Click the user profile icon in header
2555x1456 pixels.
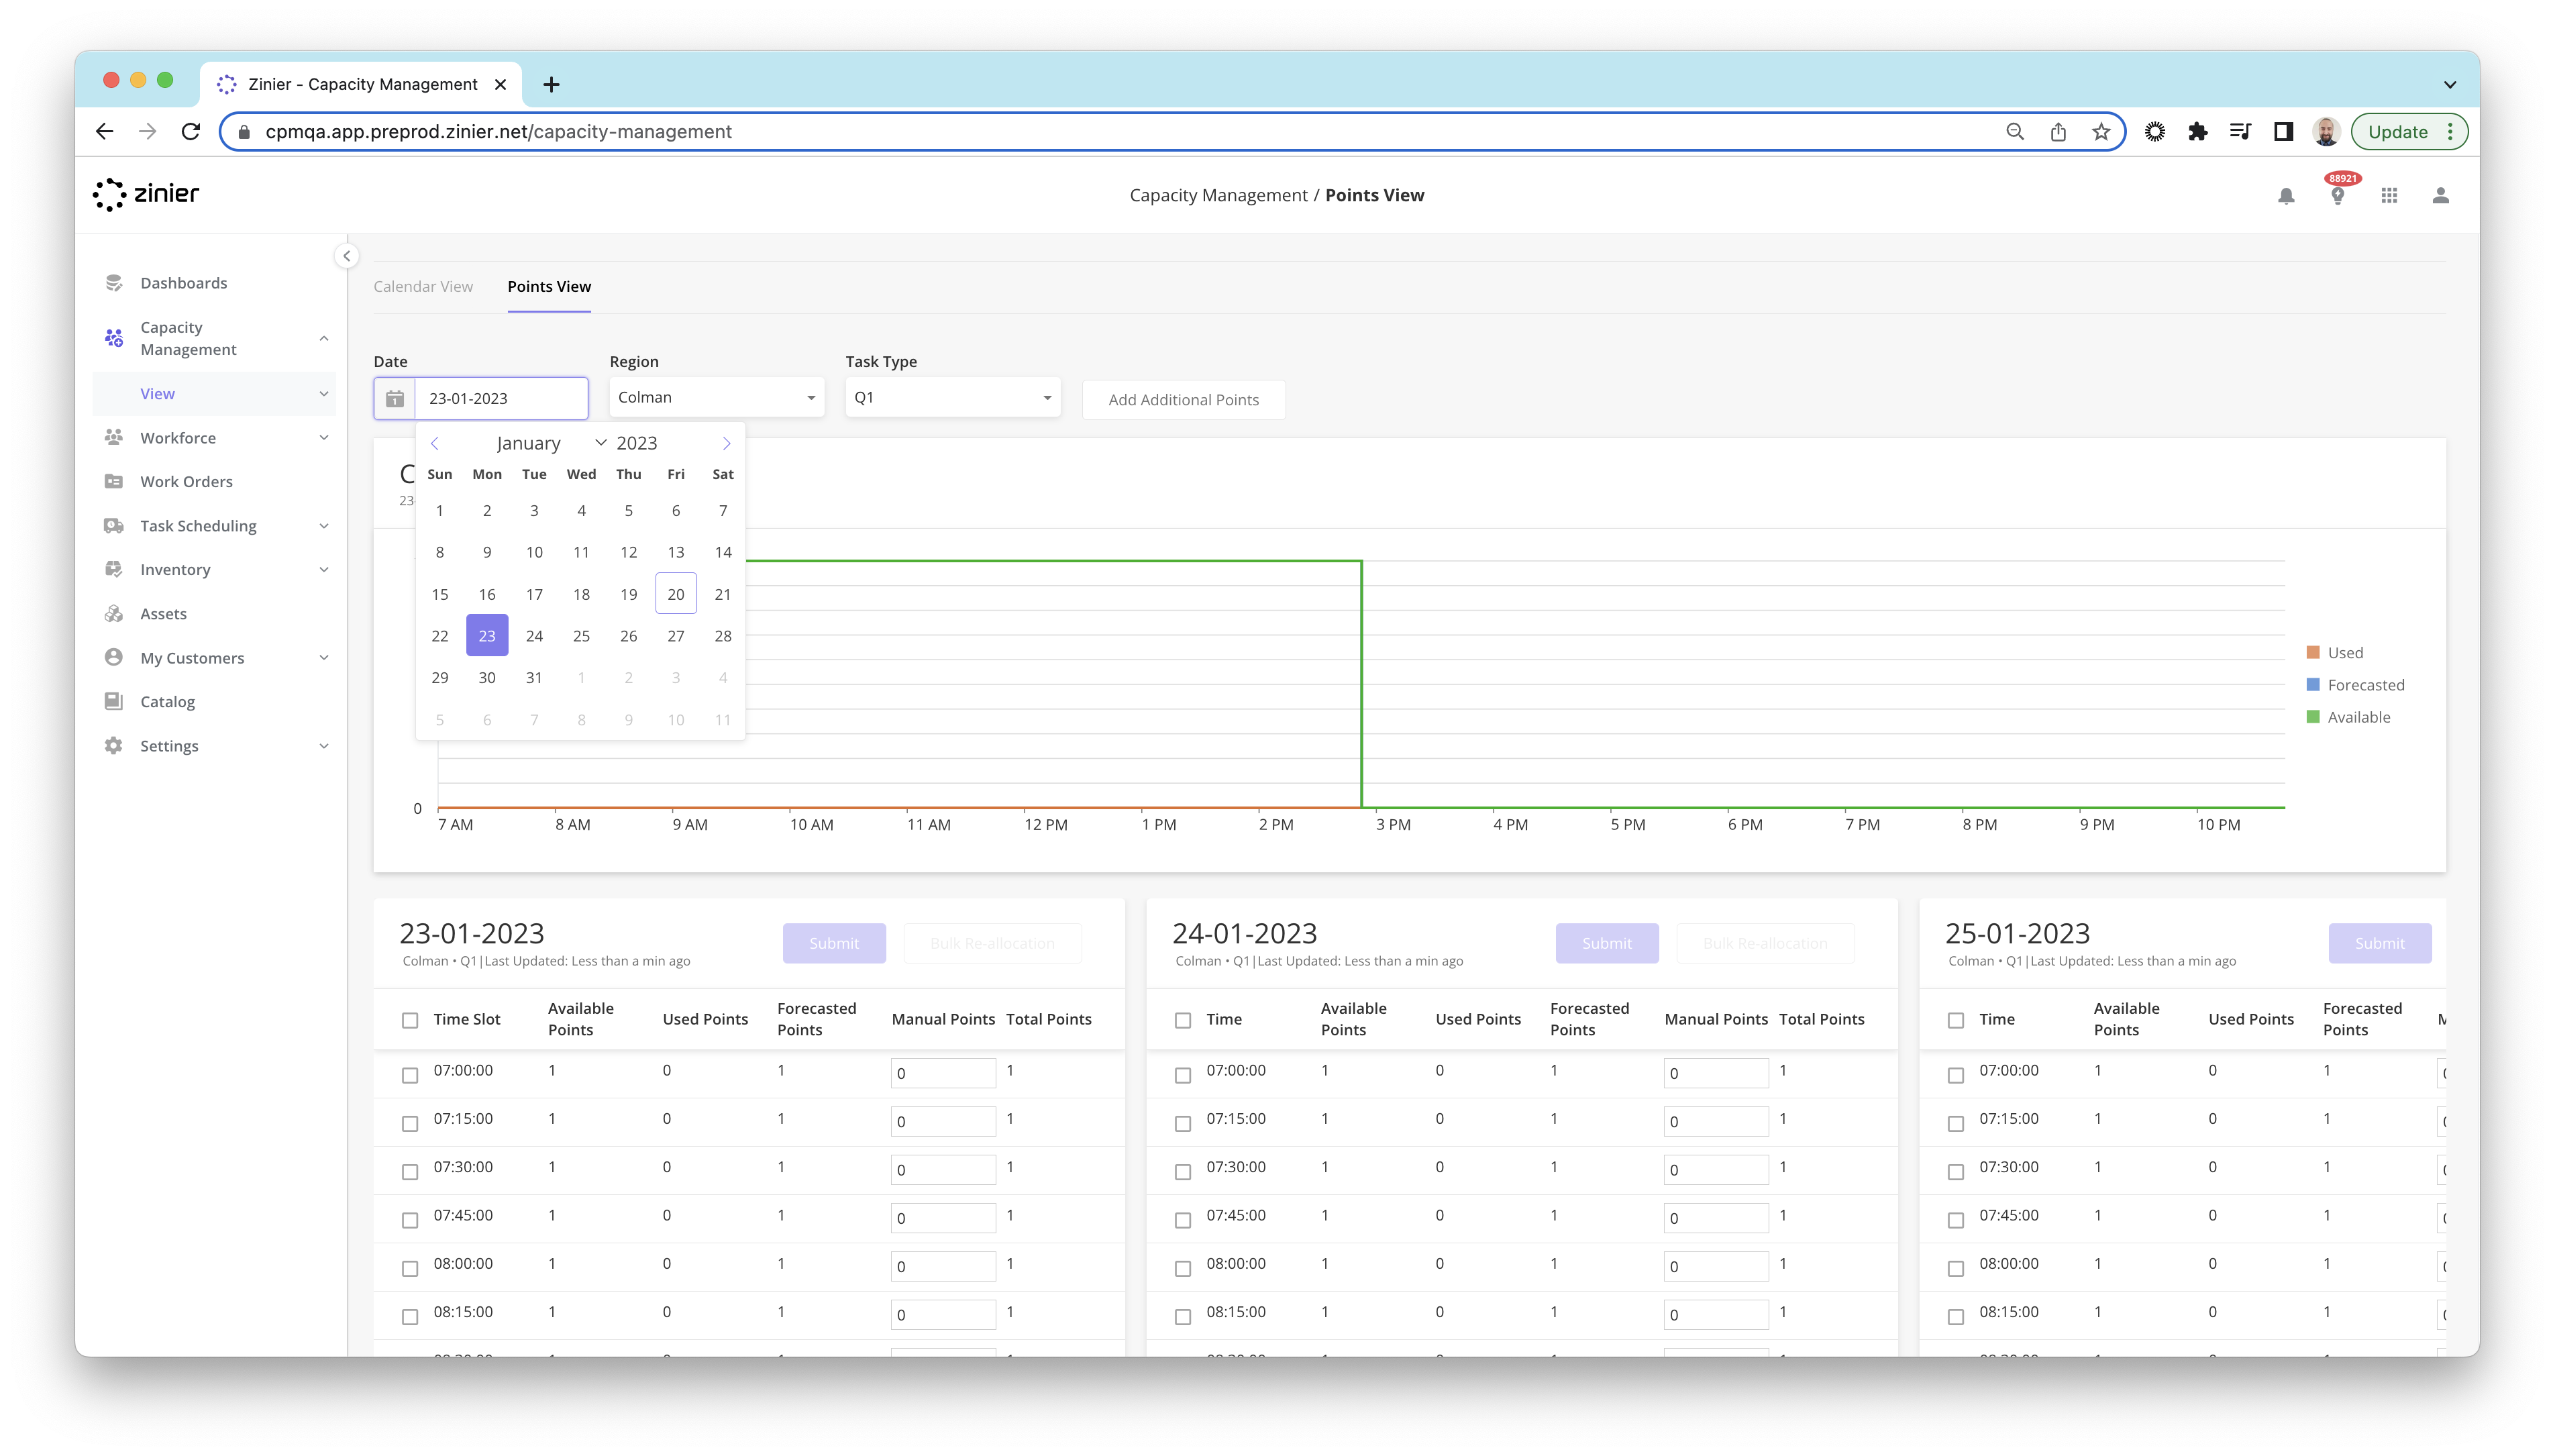tap(2440, 196)
